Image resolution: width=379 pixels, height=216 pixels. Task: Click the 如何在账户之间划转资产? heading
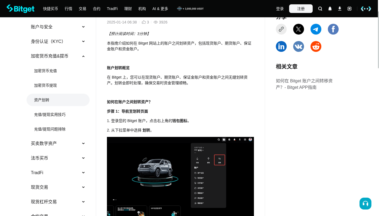coord(129,102)
